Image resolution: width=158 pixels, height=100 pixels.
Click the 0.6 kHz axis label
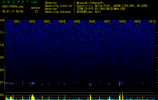pos(2,95)
